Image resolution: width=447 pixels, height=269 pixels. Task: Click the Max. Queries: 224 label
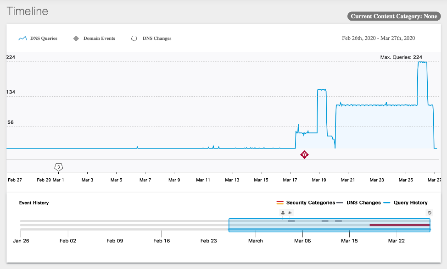(x=401, y=57)
